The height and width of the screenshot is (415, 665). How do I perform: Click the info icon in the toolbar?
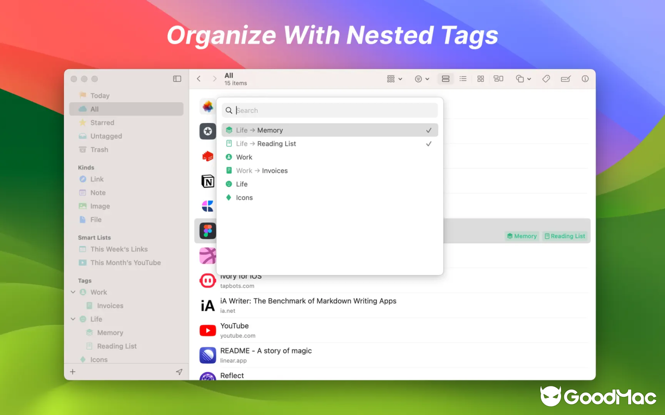585,78
